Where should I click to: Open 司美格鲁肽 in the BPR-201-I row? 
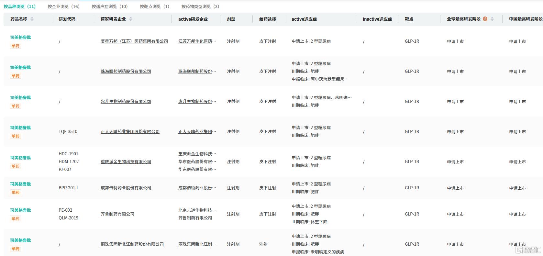coord(21,184)
